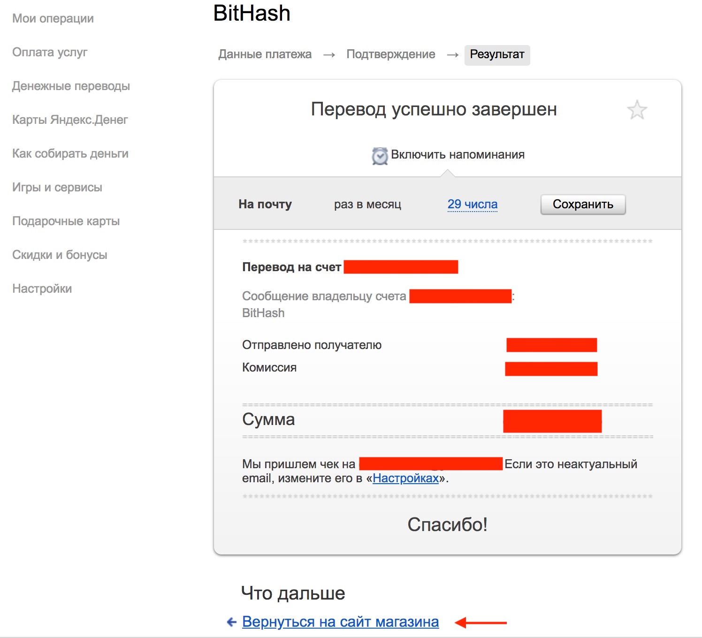Select the Подтверждение step
The width and height of the screenshot is (702, 638).
point(391,54)
